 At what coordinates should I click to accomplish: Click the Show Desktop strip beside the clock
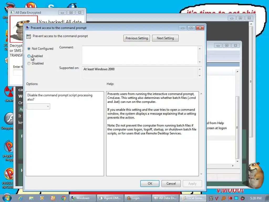(x=267, y=198)
